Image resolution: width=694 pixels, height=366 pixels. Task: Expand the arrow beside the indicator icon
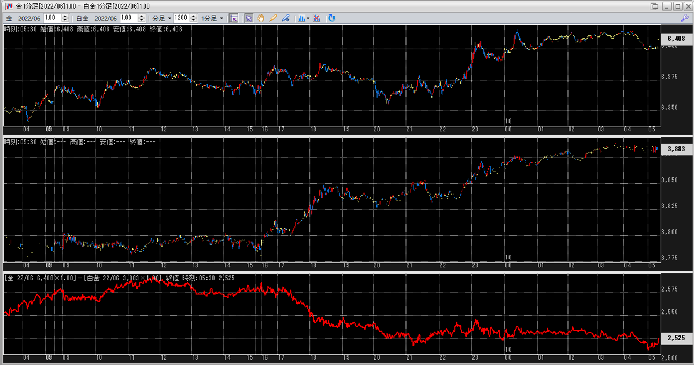click(x=308, y=18)
